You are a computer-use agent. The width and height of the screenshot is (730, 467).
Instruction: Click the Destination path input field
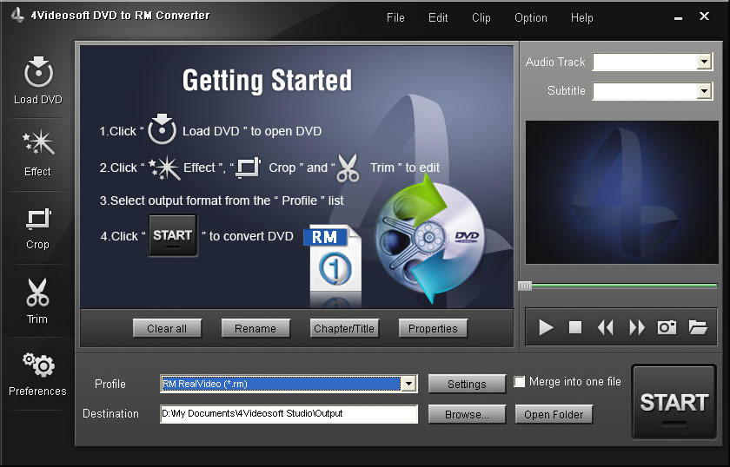click(289, 414)
